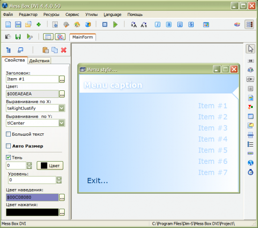Pick the purple Цвет наведения swatch
This screenshot has height=228, width=258.
point(32,197)
